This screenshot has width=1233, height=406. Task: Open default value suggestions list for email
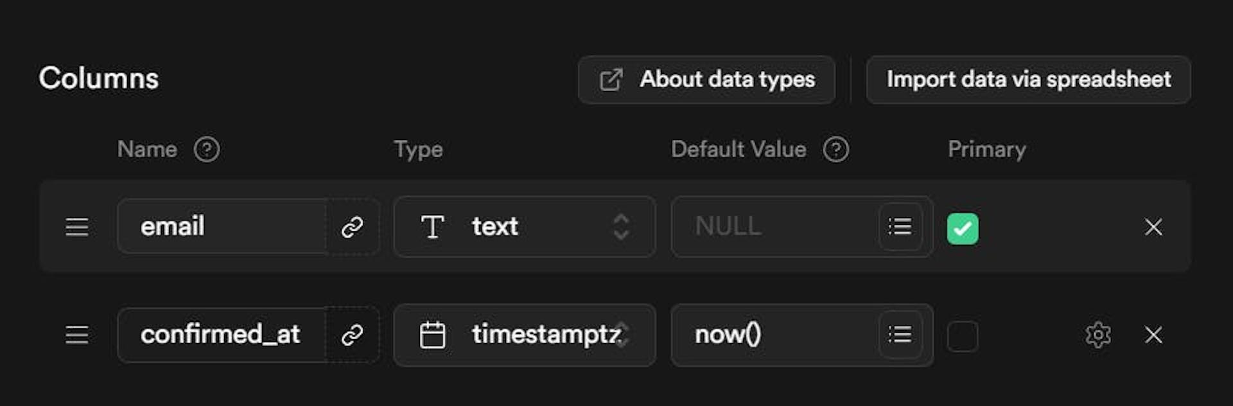click(900, 227)
